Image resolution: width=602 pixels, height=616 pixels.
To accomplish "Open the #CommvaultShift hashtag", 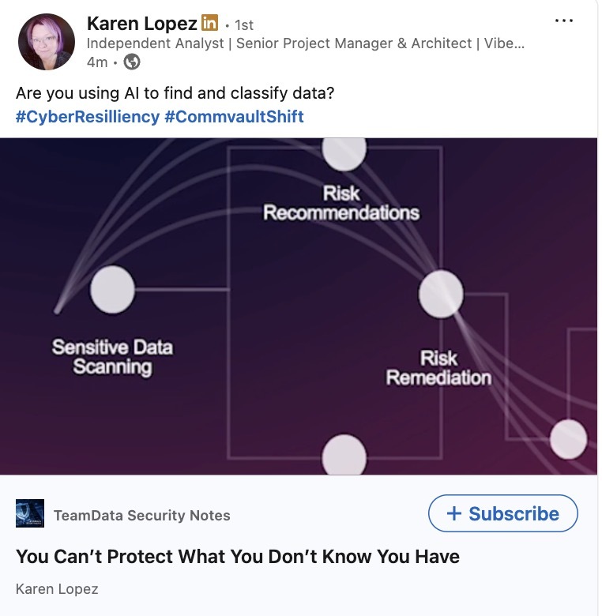I will point(234,117).
